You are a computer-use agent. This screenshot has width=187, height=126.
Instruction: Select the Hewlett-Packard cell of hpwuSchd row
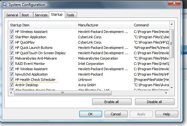click(x=91, y=74)
